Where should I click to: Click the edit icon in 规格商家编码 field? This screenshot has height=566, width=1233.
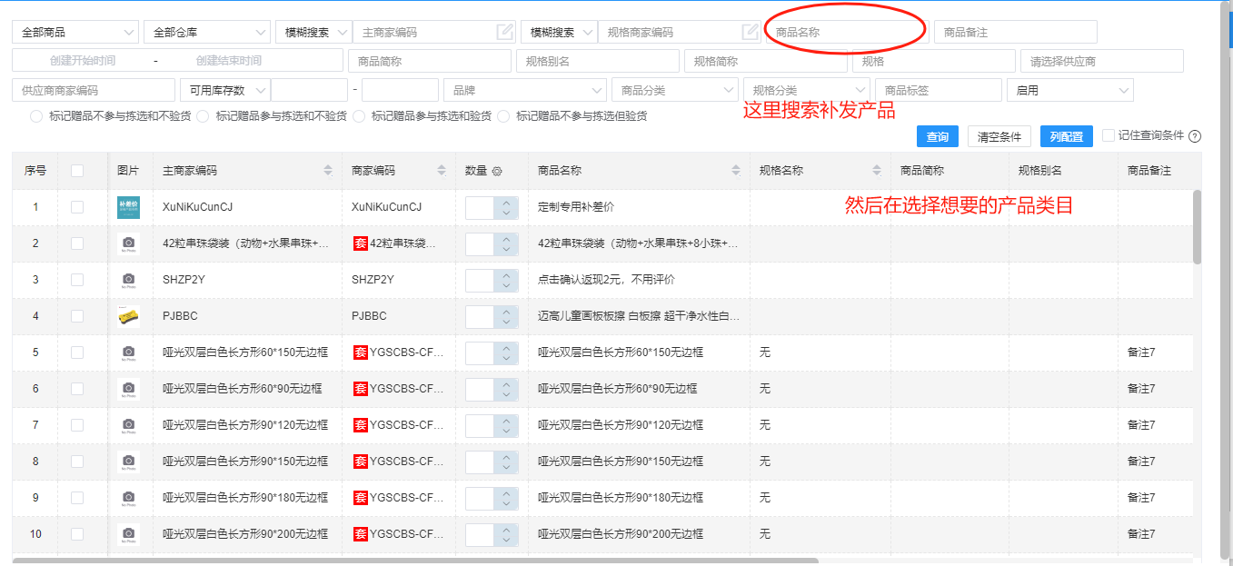(x=750, y=33)
